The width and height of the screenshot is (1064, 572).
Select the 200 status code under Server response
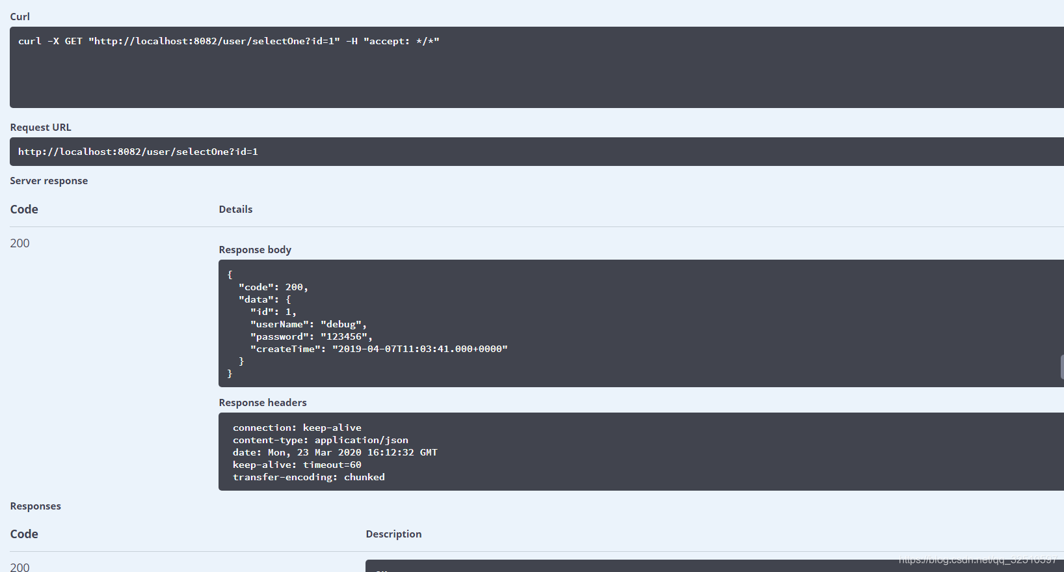[20, 243]
